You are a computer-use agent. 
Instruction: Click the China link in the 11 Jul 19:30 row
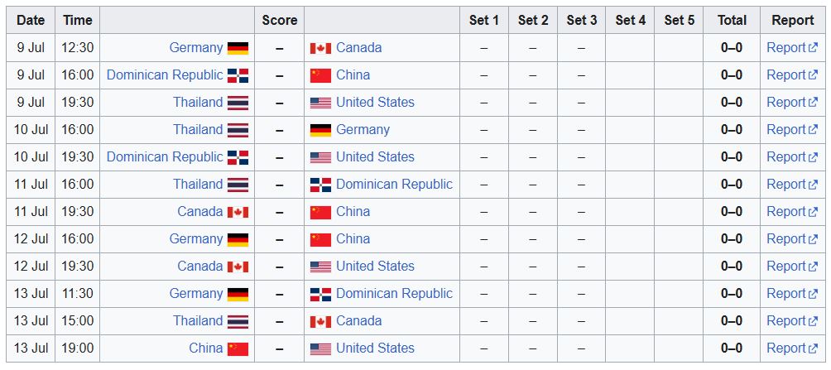tap(353, 212)
